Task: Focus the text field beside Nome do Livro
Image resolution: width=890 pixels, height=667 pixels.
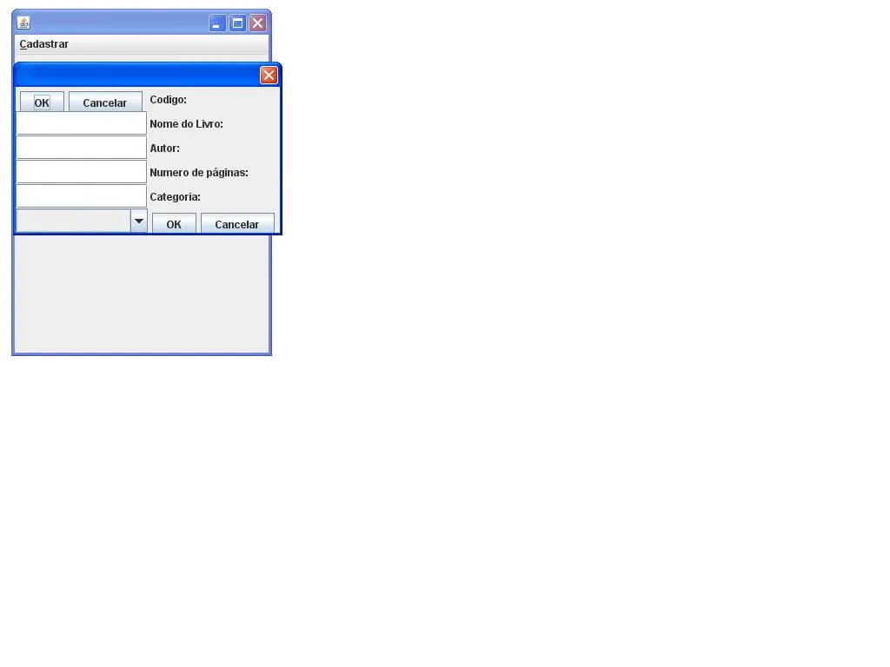Action: tap(81, 123)
